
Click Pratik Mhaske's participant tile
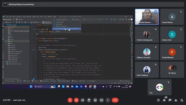coord(172,52)
